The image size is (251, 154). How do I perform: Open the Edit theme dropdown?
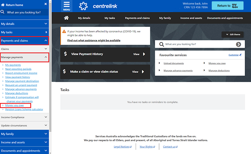click(x=232, y=35)
